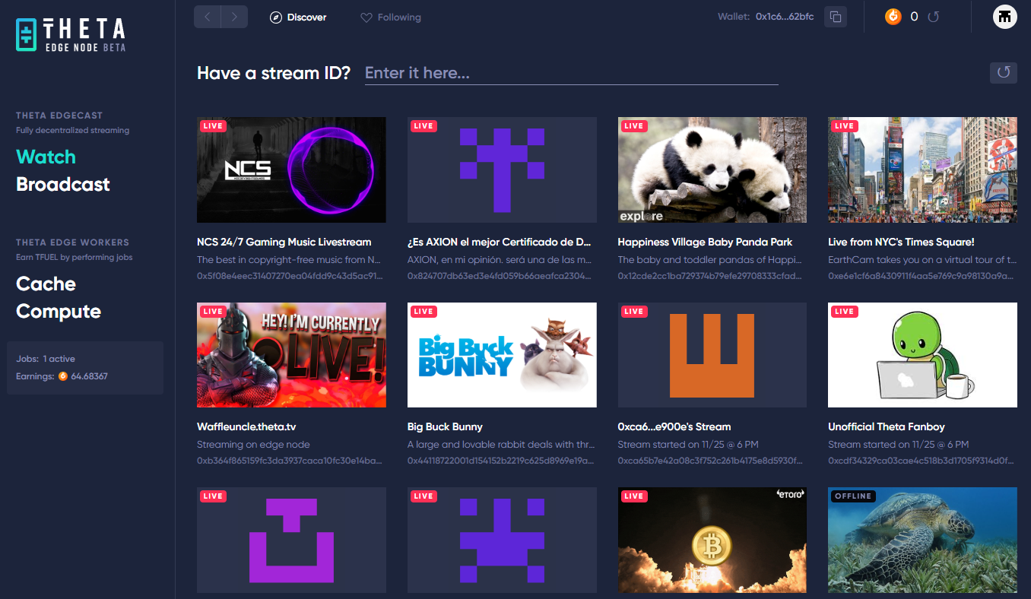Viewport: 1031px width, 599px height.
Task: Click the wallet address 0x1c6...62bfc
Action: point(785,17)
